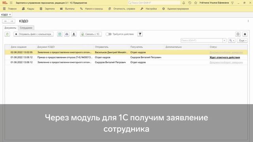Click the green refresh icon
This screenshot has height=142, width=253.
pos(7,34)
